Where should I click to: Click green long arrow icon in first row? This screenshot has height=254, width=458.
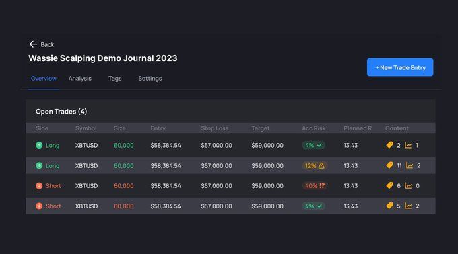coord(39,145)
